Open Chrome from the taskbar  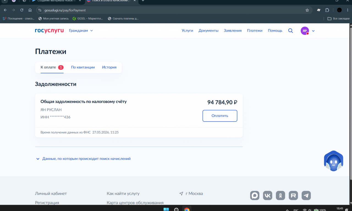[x=187, y=209]
